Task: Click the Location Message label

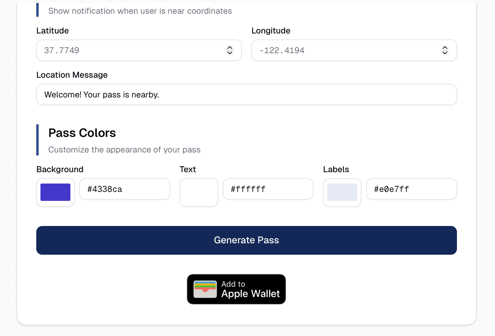Action: 72,75
